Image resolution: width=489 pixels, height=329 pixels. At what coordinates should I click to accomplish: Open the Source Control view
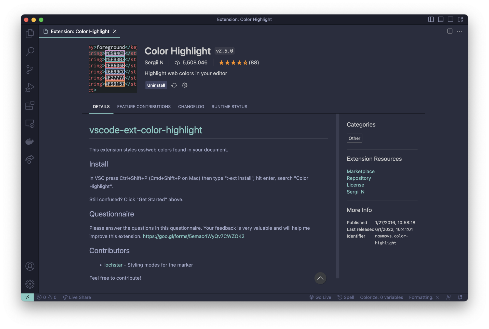pos(30,70)
